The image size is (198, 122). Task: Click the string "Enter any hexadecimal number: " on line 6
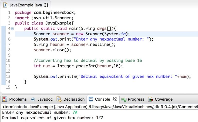[x=111, y=39]
